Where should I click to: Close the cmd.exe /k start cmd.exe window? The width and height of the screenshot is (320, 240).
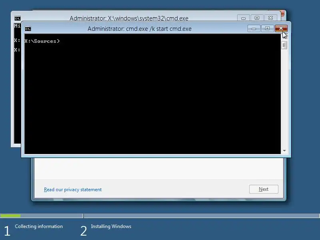click(x=281, y=28)
